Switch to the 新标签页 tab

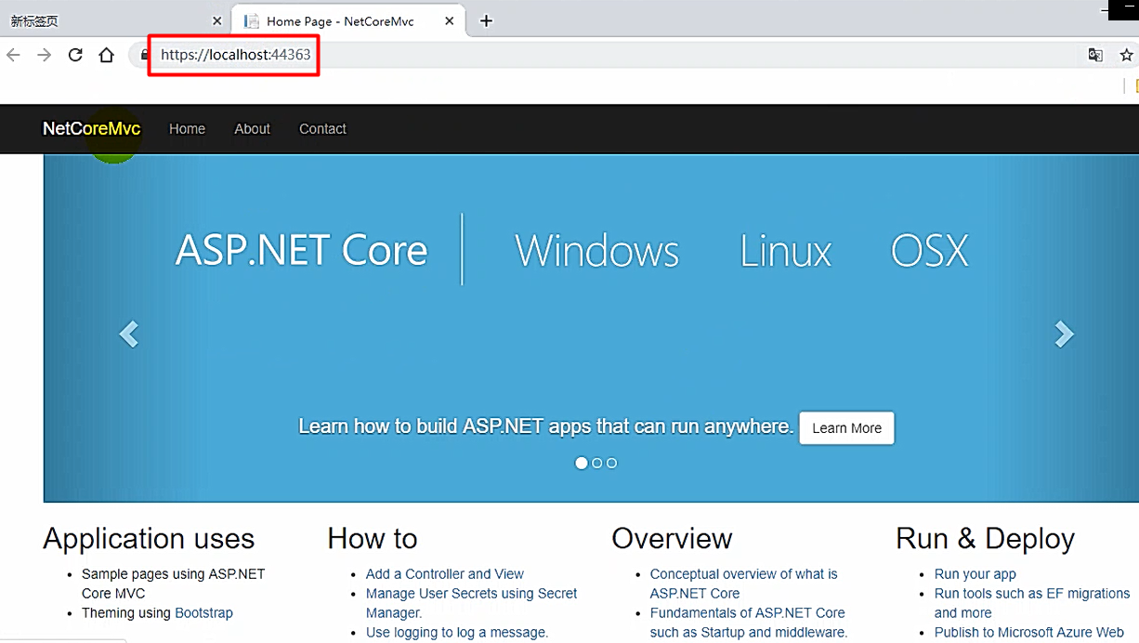point(113,20)
